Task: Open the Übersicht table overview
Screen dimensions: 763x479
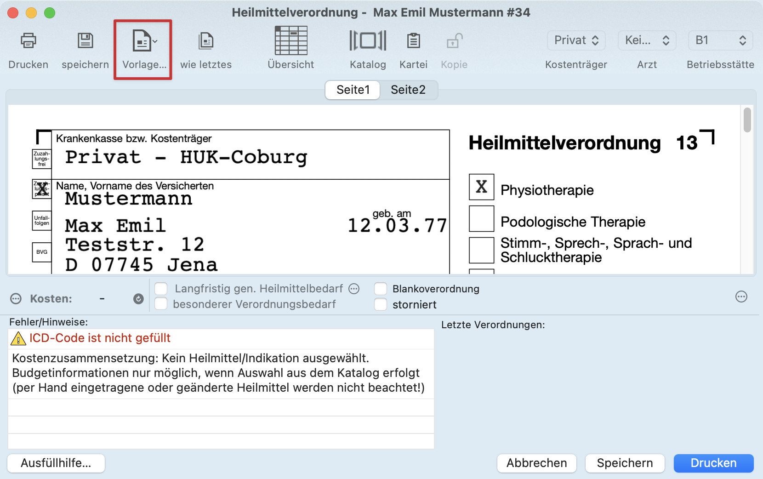Action: tap(291, 40)
